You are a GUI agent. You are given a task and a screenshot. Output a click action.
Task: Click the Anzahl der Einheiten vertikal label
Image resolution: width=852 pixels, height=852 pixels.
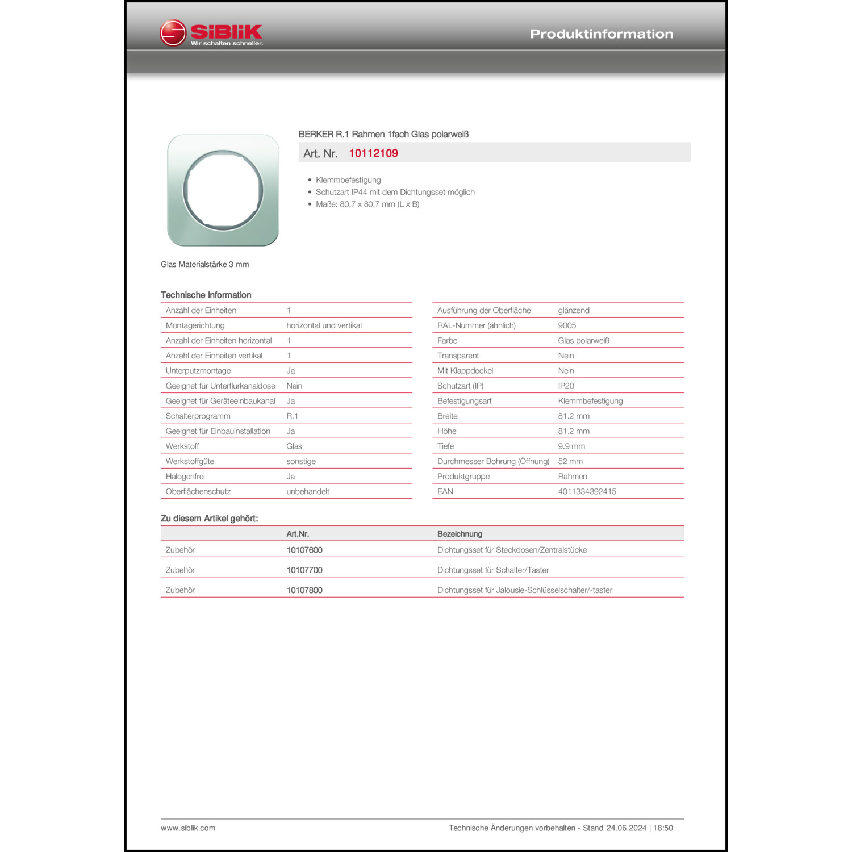tap(214, 356)
